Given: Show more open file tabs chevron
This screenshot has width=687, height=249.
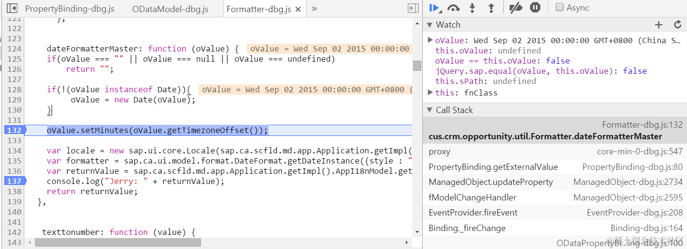Looking at the screenshot, I should [x=314, y=8].
